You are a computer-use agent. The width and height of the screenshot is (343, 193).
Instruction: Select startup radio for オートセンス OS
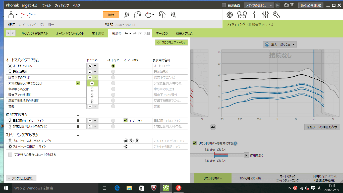point(113,66)
